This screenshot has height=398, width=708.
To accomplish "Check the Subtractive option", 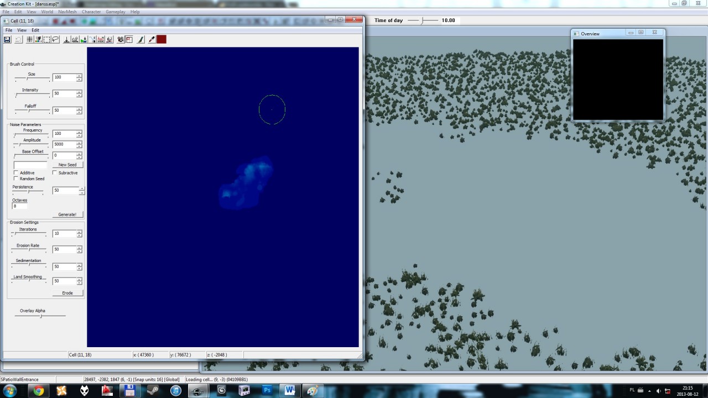I will (x=55, y=173).
